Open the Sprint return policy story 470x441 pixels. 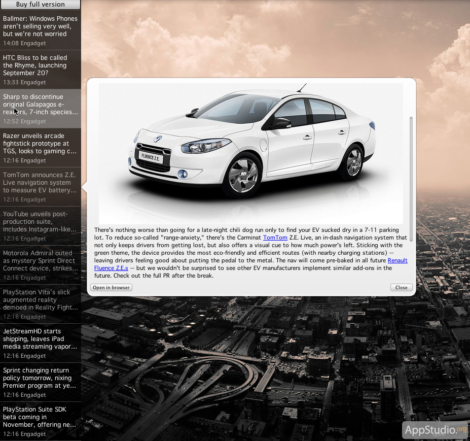(41, 382)
